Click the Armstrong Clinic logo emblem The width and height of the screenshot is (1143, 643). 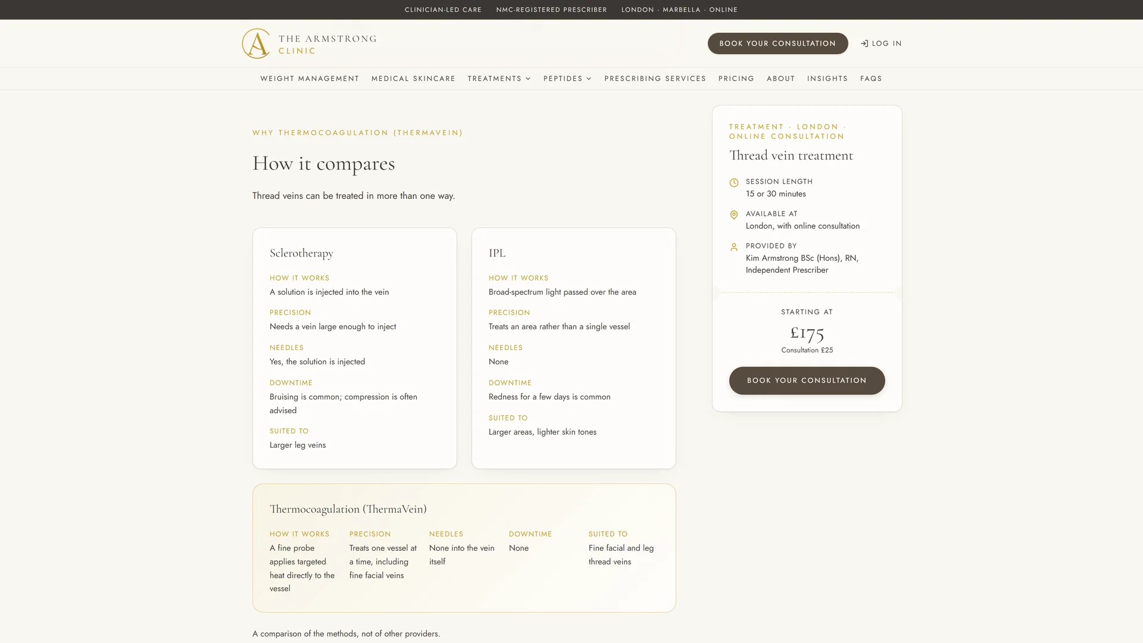coord(256,43)
